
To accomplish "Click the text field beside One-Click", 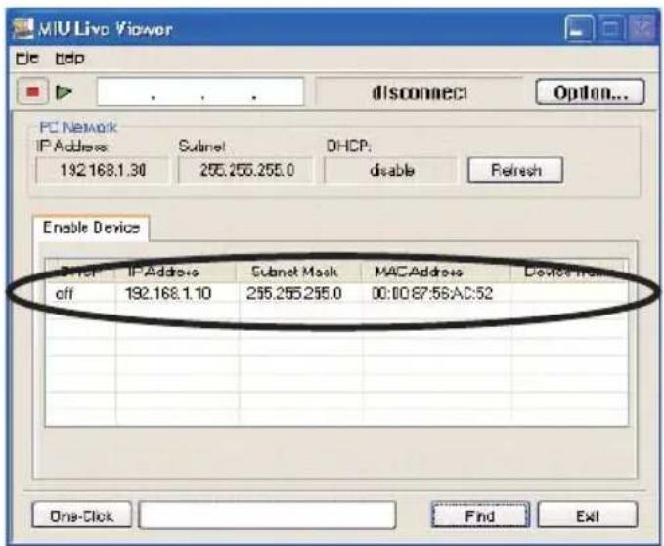I will (x=267, y=516).
